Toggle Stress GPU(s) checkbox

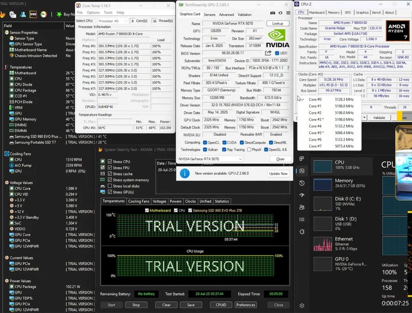click(x=110, y=192)
